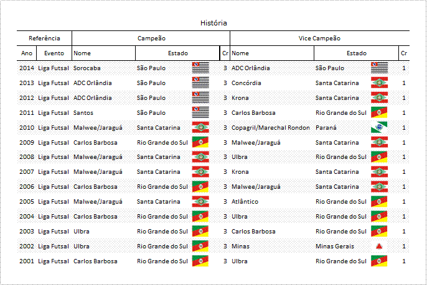Click the Ano column header
The image size is (427, 285).
click(x=27, y=53)
